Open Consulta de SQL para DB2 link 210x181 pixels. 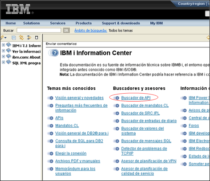pos(79,143)
